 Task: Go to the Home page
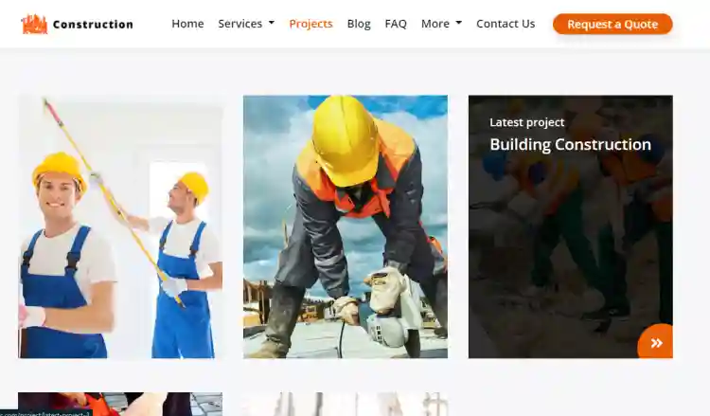click(x=187, y=24)
